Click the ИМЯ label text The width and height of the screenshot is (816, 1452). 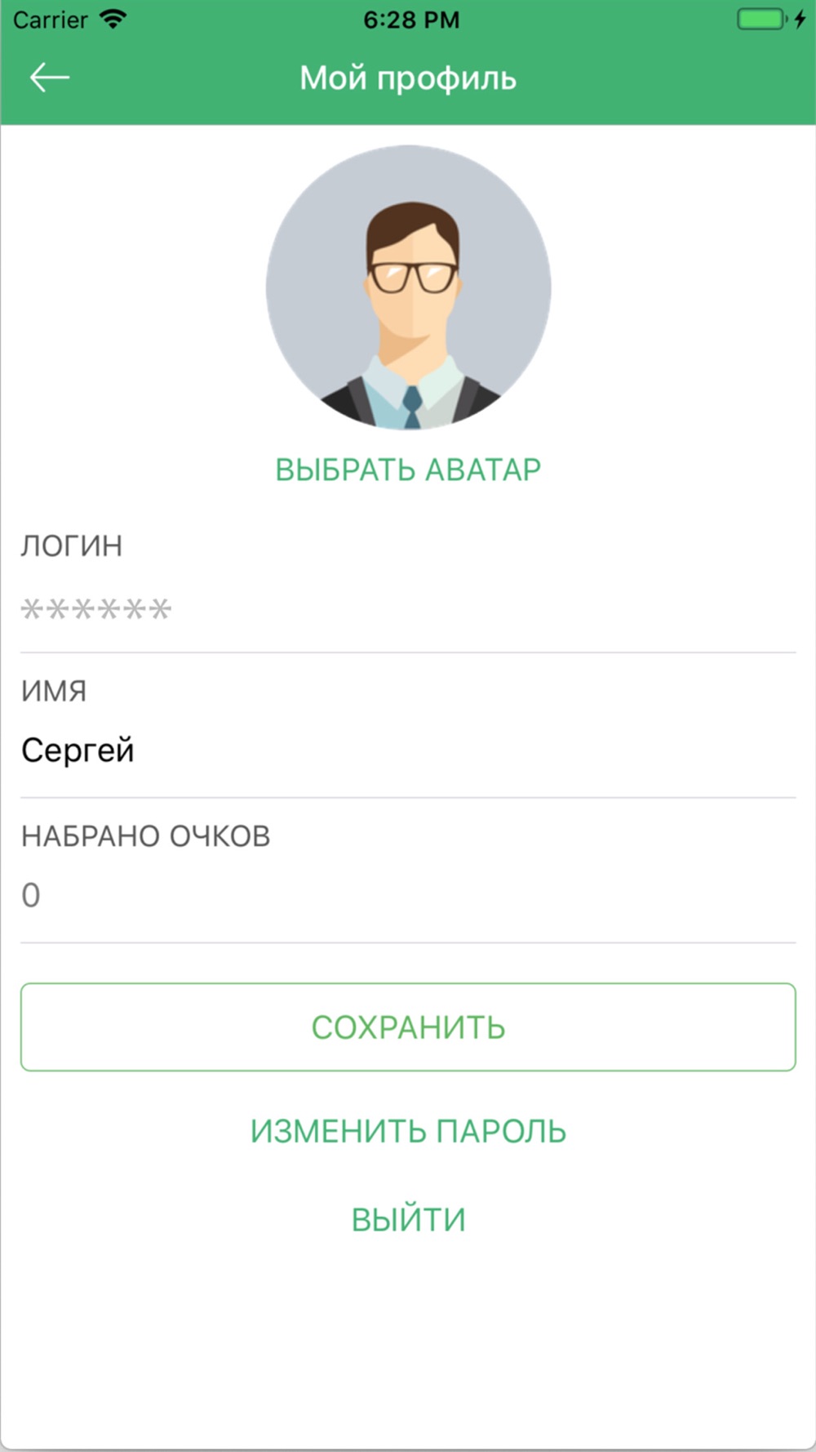tap(54, 691)
